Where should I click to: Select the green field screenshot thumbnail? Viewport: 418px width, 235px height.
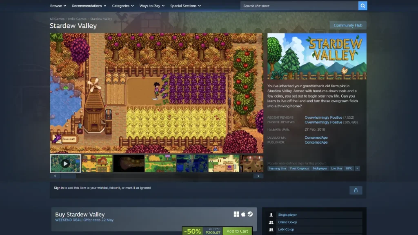(160, 163)
